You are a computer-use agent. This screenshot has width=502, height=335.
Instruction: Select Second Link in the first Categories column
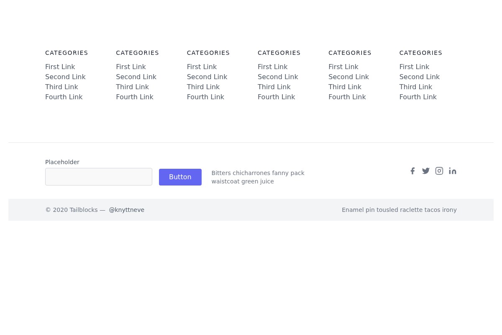(x=65, y=77)
